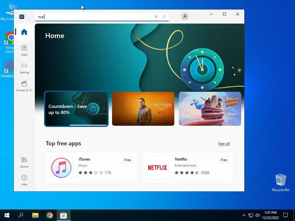Click the Home banner clock artwork
The width and height of the screenshot is (295, 221).
[x=202, y=70]
